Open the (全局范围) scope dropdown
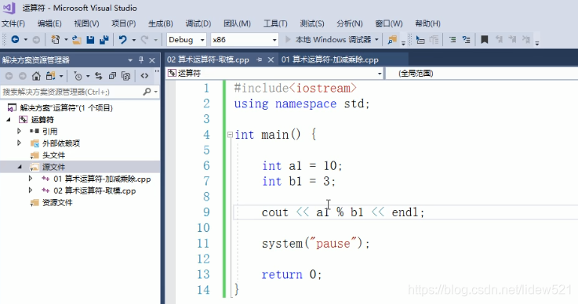Image resolution: width=578 pixels, height=304 pixels. point(482,74)
